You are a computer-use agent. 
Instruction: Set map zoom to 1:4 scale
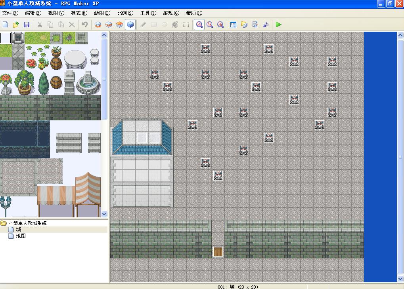pos(220,25)
